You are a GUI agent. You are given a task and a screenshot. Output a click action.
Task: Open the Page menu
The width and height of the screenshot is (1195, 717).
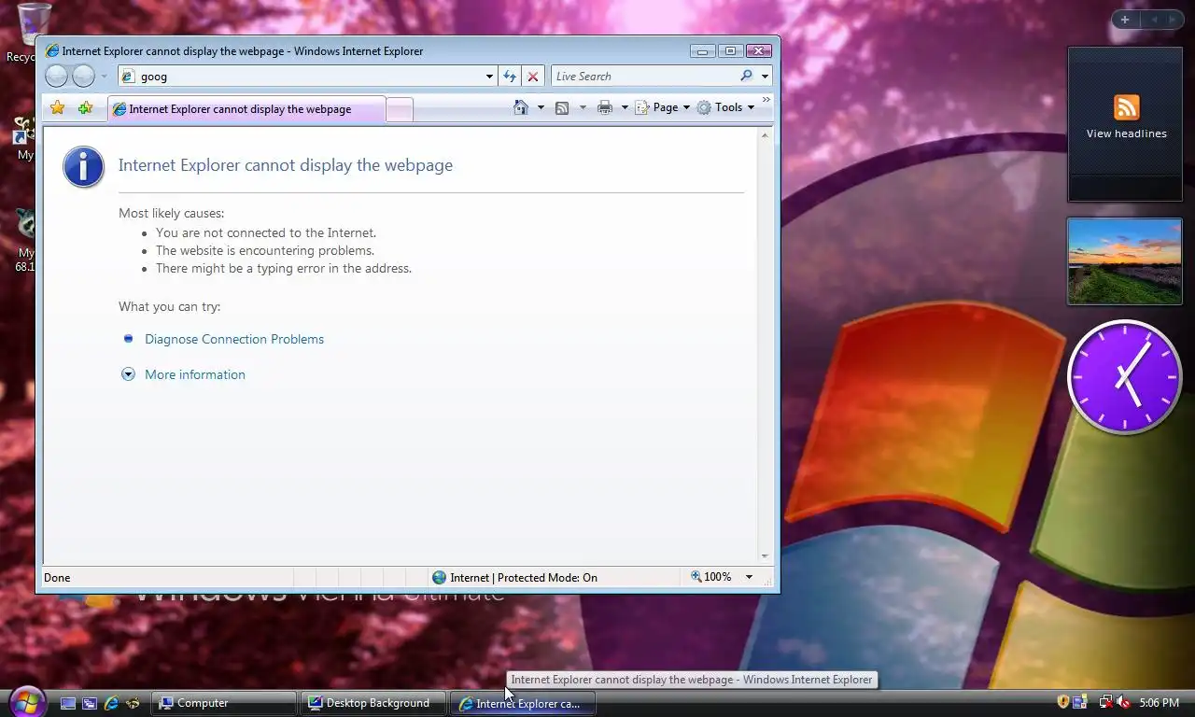(663, 107)
